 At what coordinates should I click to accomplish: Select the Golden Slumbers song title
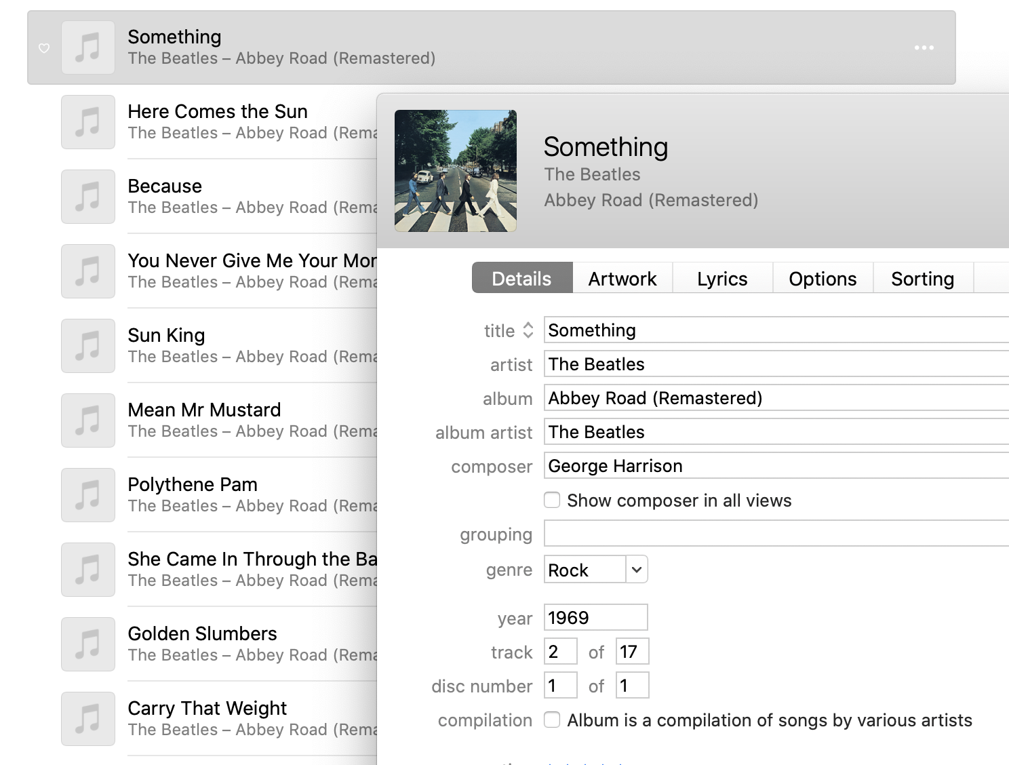(x=202, y=633)
